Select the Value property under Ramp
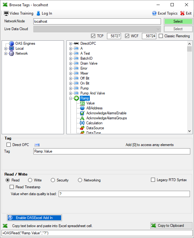This screenshot has width=194, height=238. point(90,103)
